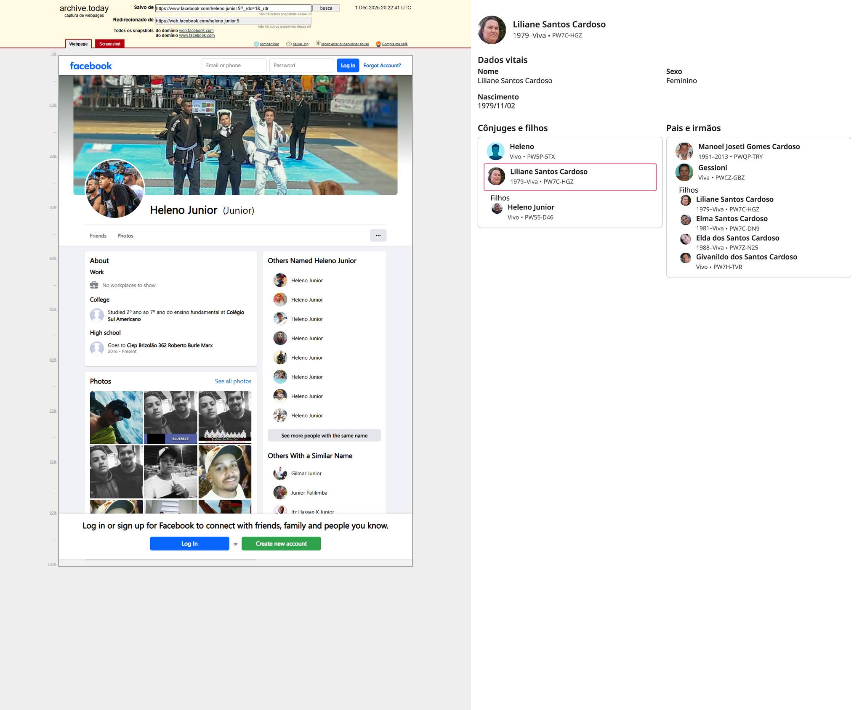
Task: Click the baixar .zip download icon
Action: [x=289, y=44]
